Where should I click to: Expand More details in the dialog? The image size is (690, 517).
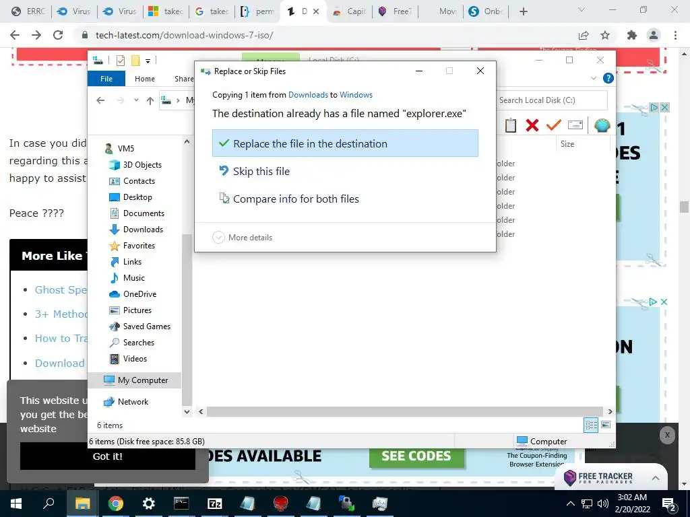point(243,238)
